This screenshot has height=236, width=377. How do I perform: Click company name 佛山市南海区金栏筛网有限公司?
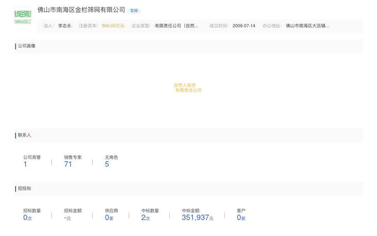(x=81, y=10)
